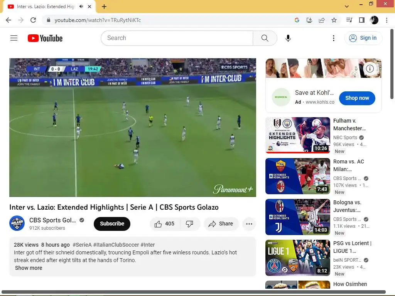Start voice search with microphone icon
Image resolution: width=395 pixels, height=296 pixels.
pyautogui.click(x=288, y=38)
